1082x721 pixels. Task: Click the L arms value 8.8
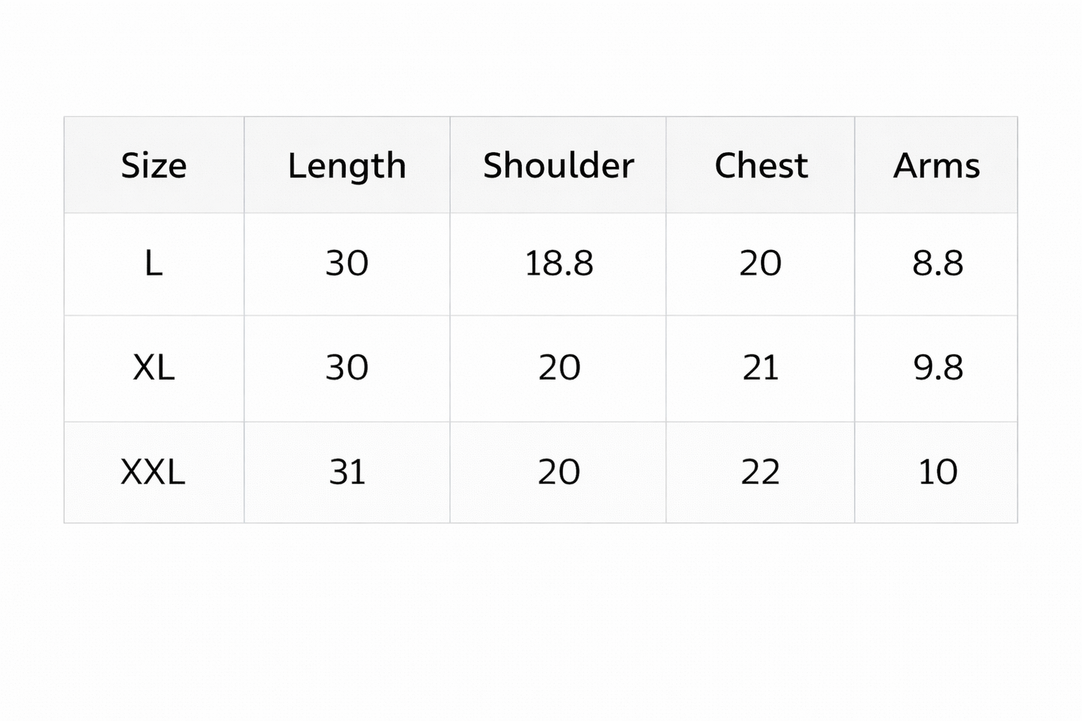937,264
